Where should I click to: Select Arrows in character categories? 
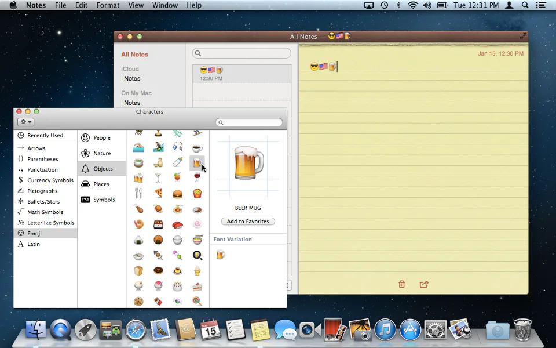(x=45, y=148)
